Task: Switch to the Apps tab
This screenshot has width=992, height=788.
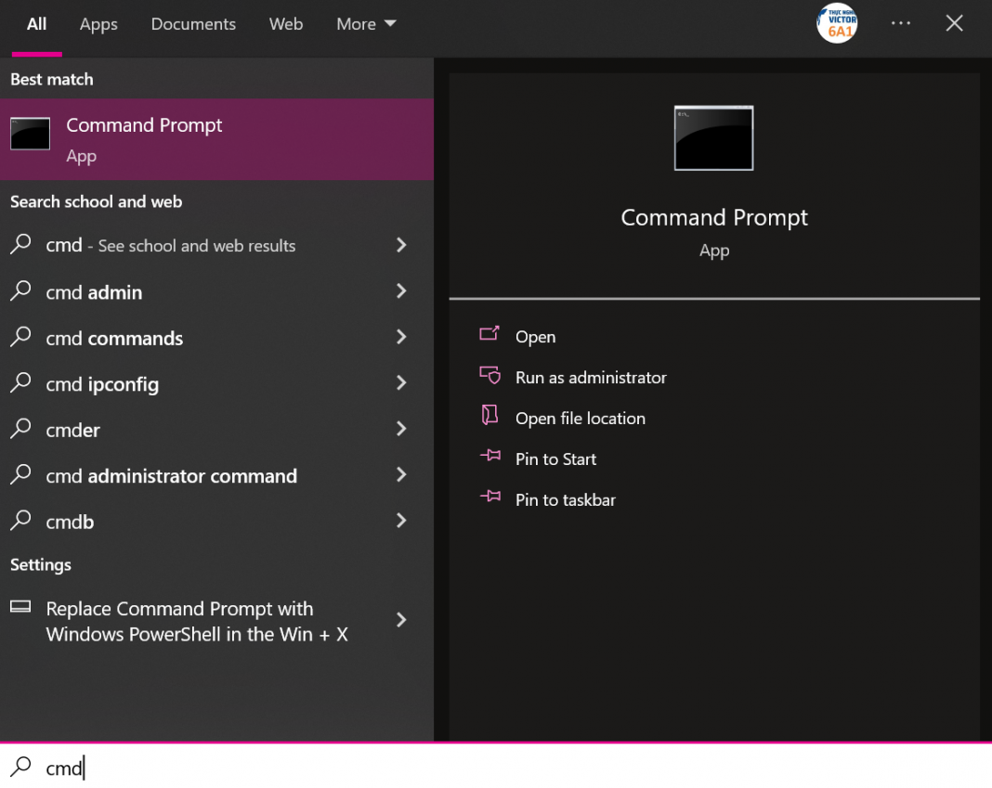Action: click(x=98, y=24)
